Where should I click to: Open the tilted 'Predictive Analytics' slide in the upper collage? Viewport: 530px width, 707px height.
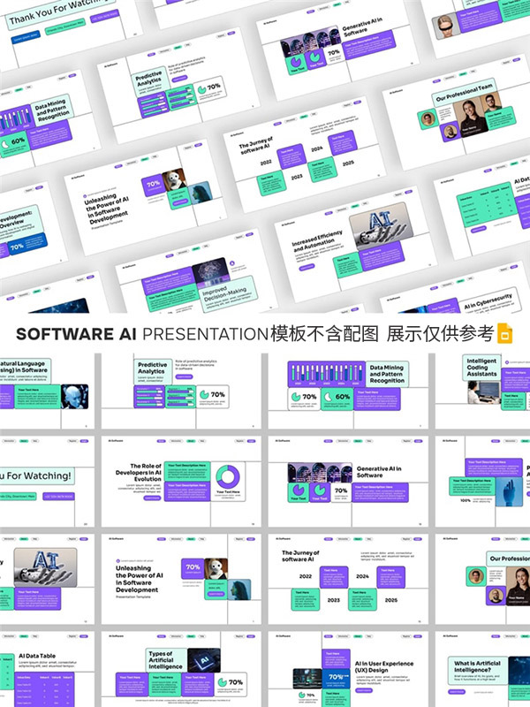click(x=178, y=86)
